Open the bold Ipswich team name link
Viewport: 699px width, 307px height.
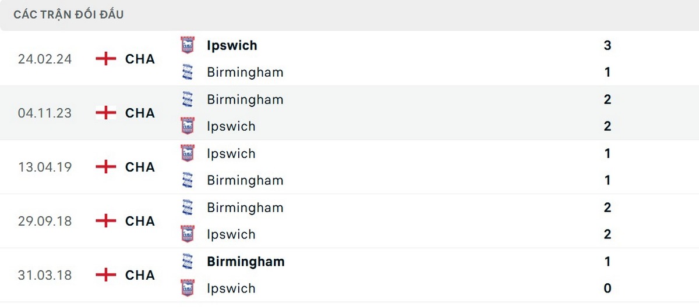click(232, 45)
